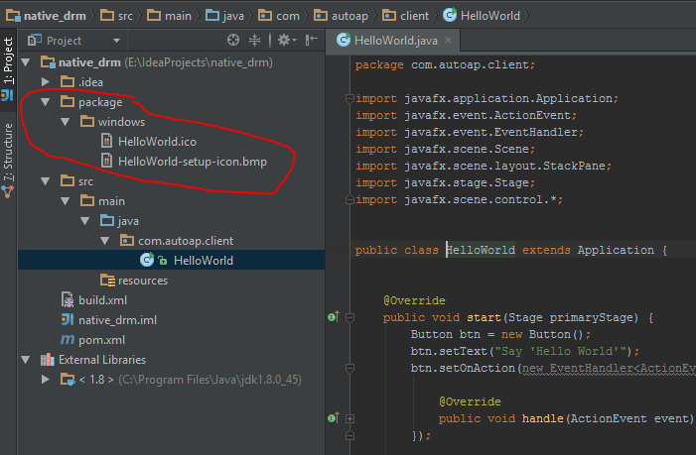The width and height of the screenshot is (696, 455).
Task: Fold the start method using its gutter marker
Action: [x=349, y=317]
